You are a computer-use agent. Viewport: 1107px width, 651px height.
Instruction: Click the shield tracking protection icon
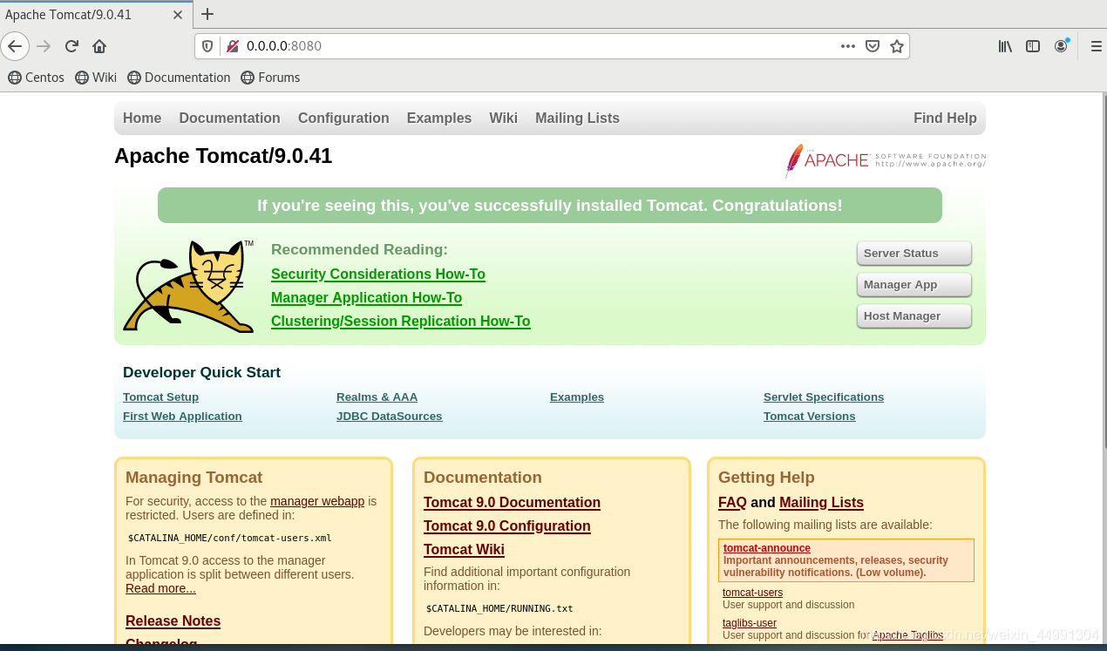click(207, 46)
